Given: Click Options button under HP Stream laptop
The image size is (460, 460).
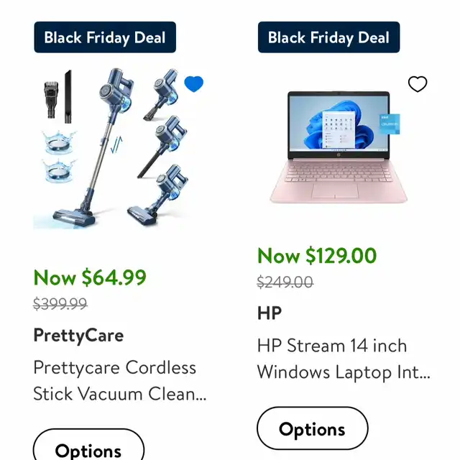Looking at the screenshot, I should tap(313, 428).
